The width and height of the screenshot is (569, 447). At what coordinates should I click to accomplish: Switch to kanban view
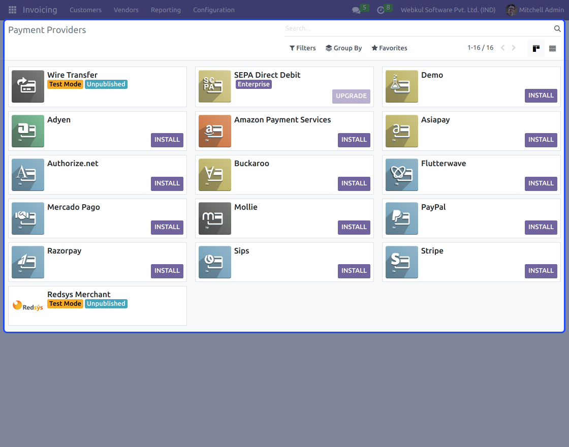point(536,48)
